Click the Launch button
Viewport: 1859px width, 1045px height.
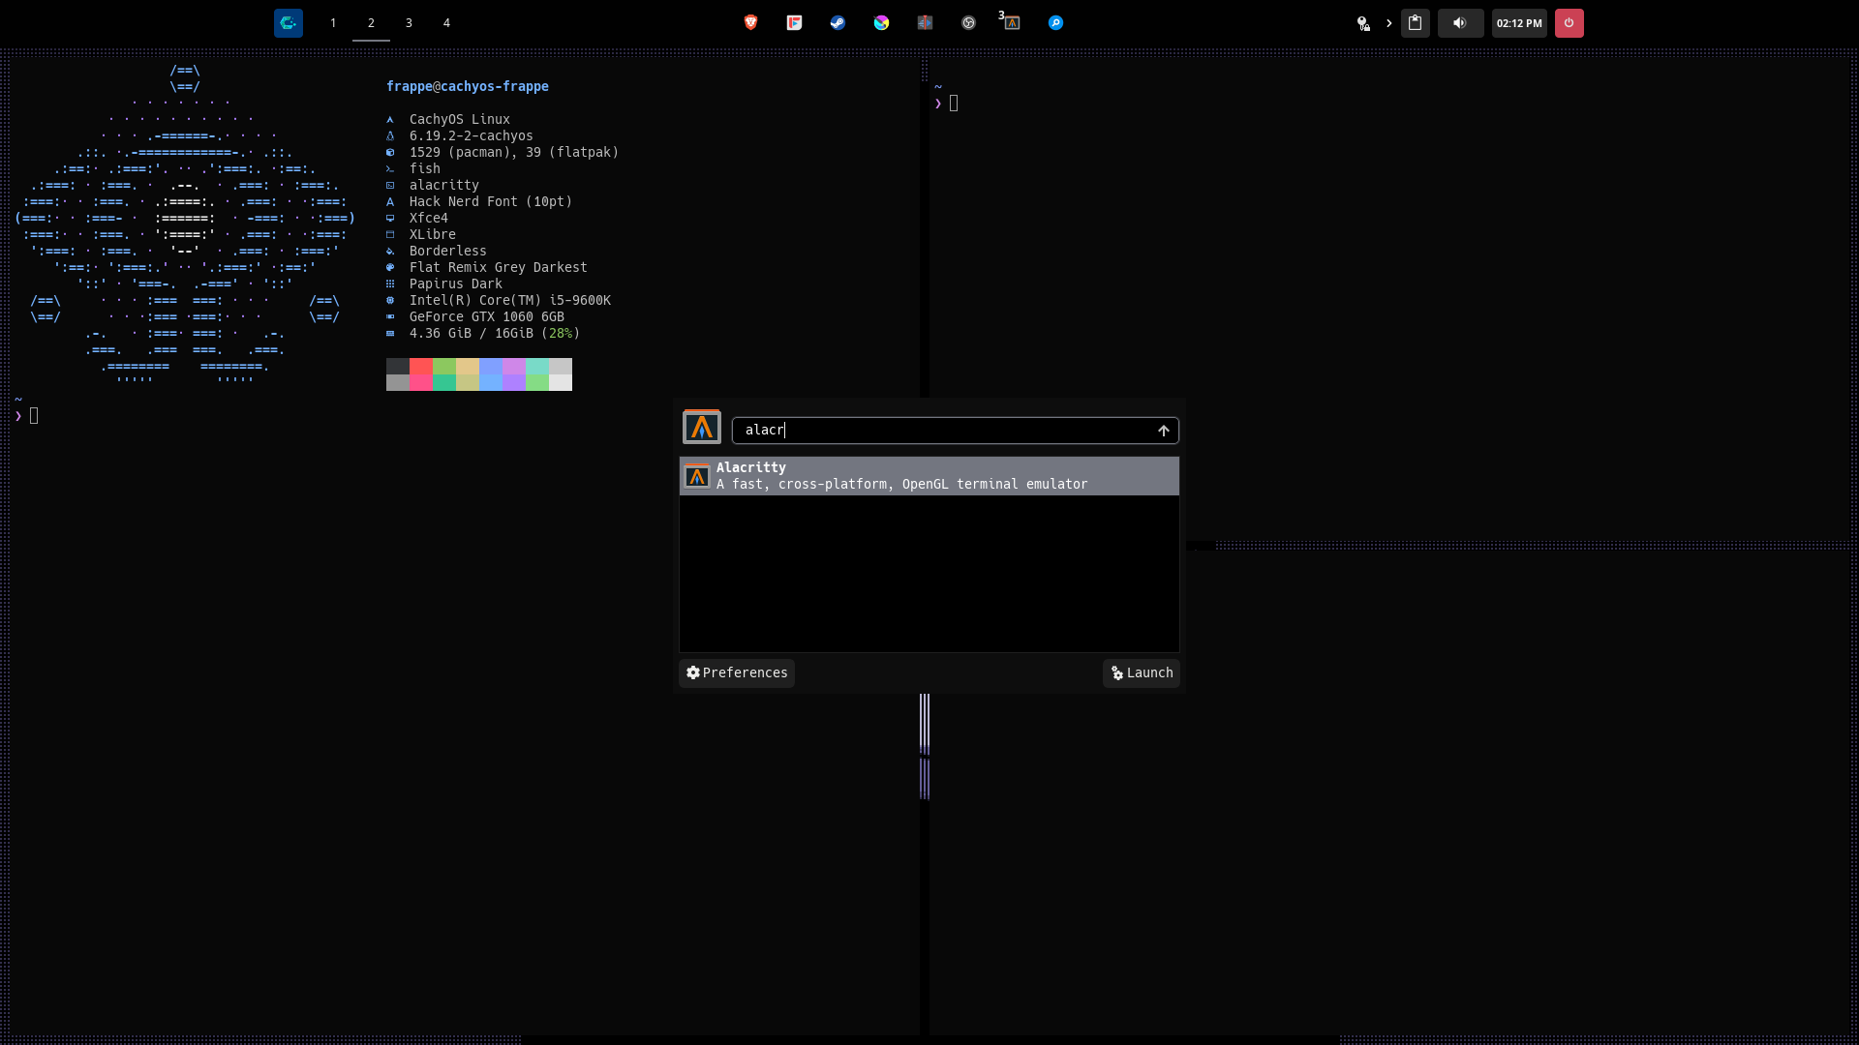point(1141,672)
